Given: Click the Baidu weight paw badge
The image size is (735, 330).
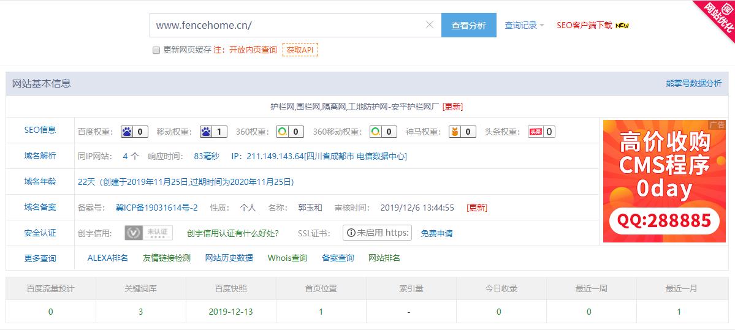Looking at the screenshot, I should pyautogui.click(x=134, y=132).
